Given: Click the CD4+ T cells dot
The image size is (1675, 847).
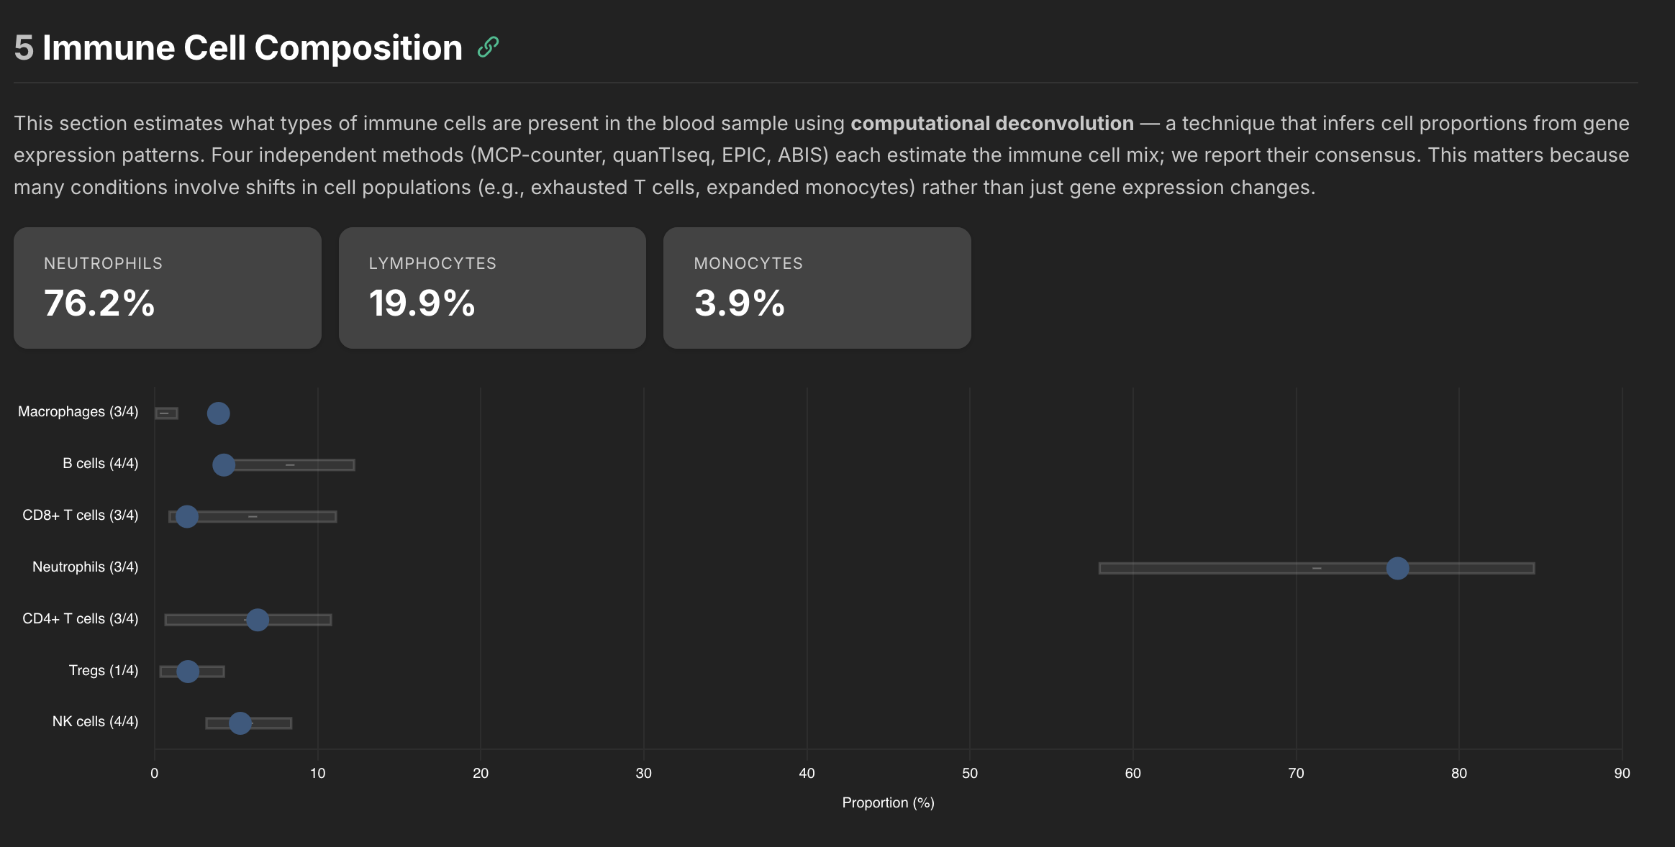Looking at the screenshot, I should pos(258,620).
